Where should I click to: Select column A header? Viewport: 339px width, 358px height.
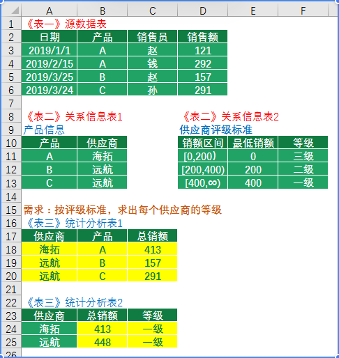tap(49, 10)
